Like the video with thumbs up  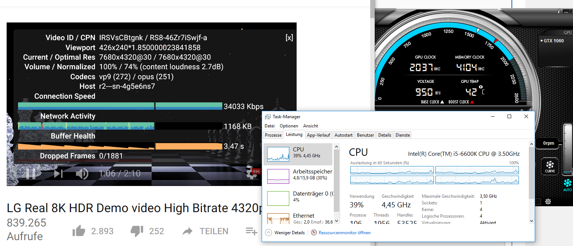[x=79, y=231]
